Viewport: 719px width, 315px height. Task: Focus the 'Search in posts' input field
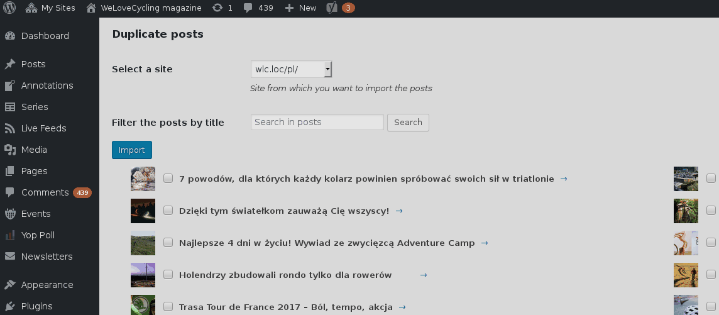(317, 122)
